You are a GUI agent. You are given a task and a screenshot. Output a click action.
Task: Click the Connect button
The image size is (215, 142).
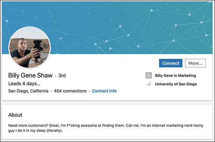[x=171, y=63]
